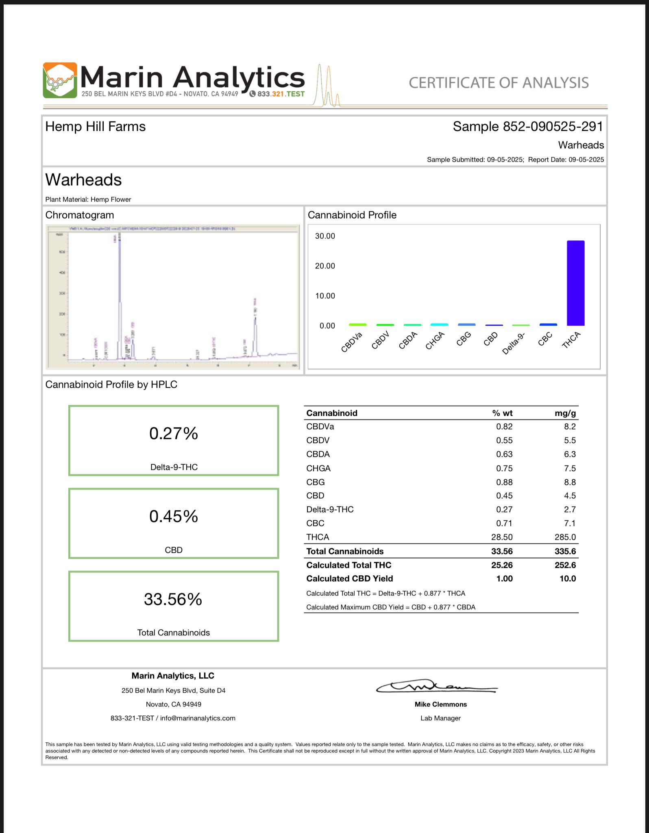
Task: Click the 0.45% CBD summary box
Action: click(174, 523)
